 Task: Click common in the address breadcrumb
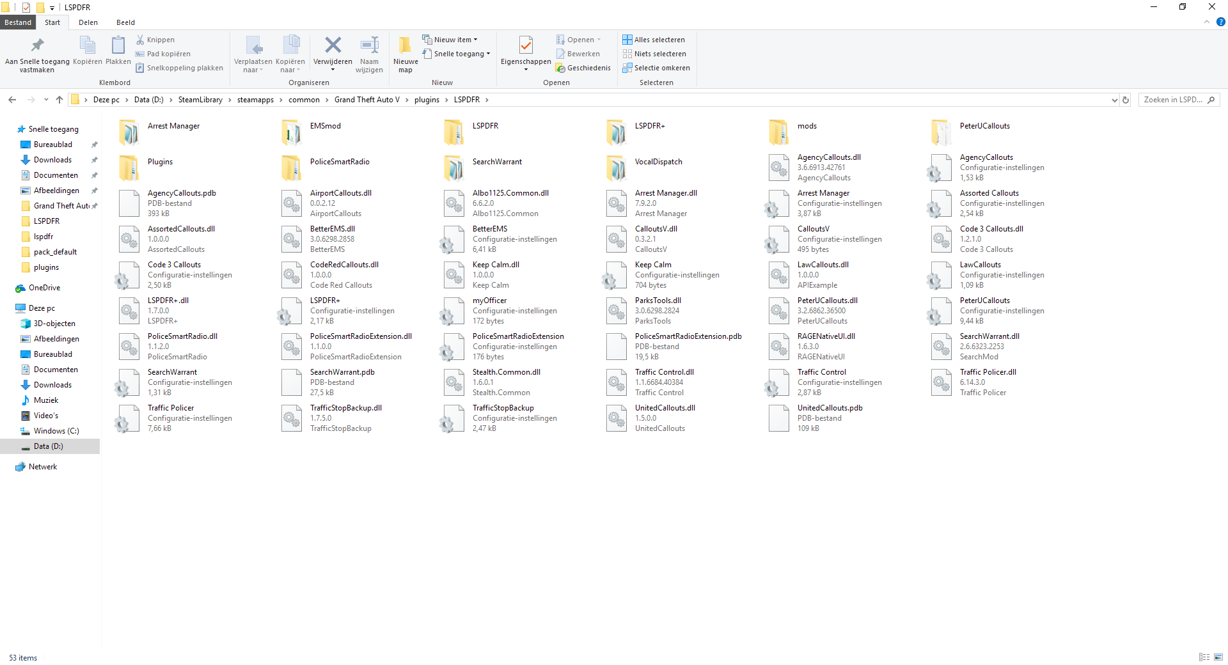pyautogui.click(x=304, y=100)
